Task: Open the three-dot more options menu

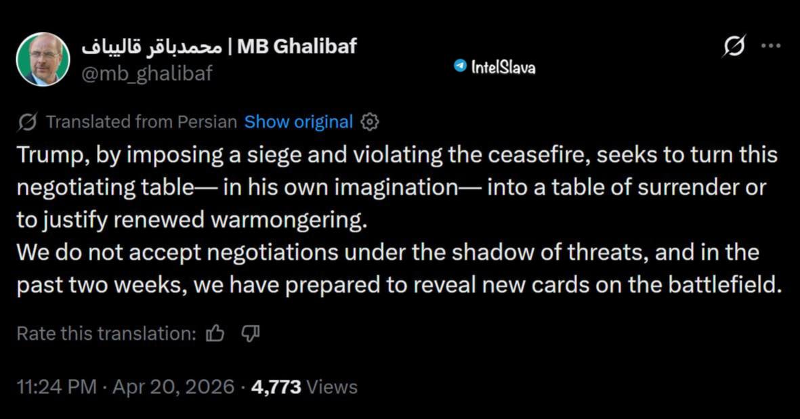Action: (771, 46)
